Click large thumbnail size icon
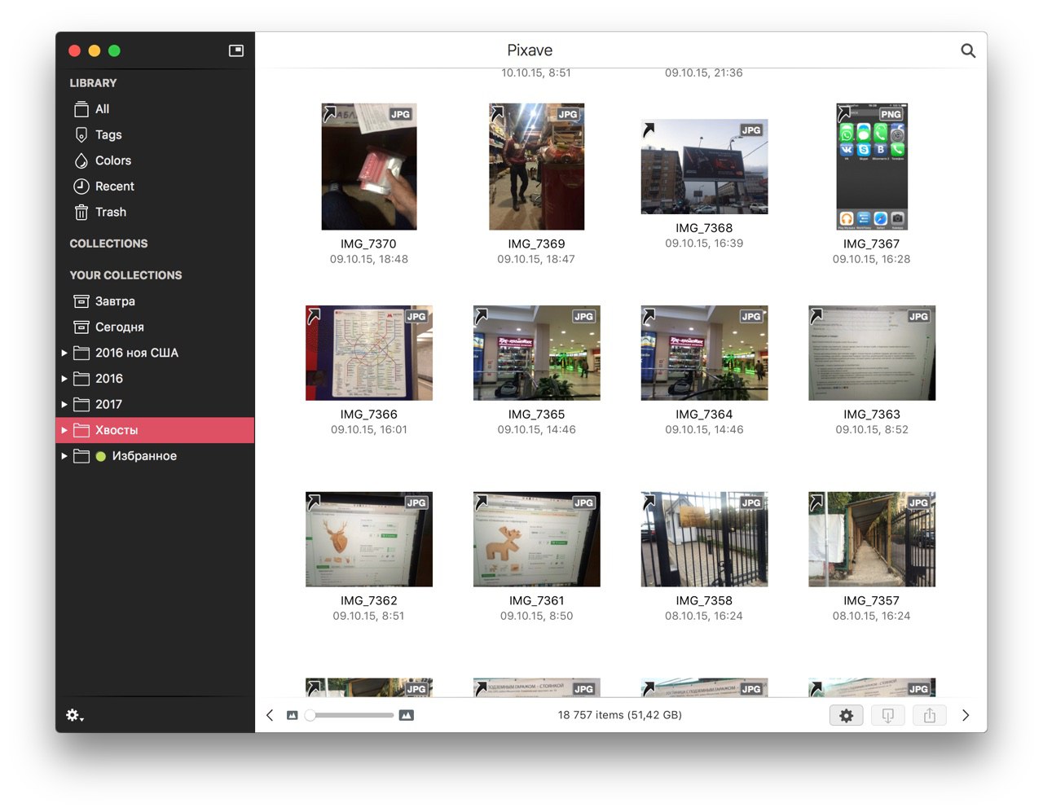Image resolution: width=1043 pixels, height=812 pixels. (407, 715)
